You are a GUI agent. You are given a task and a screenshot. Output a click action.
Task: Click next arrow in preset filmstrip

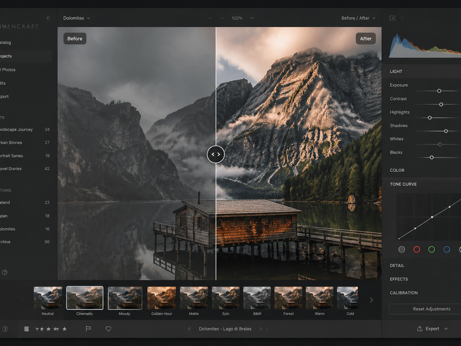coord(371,300)
